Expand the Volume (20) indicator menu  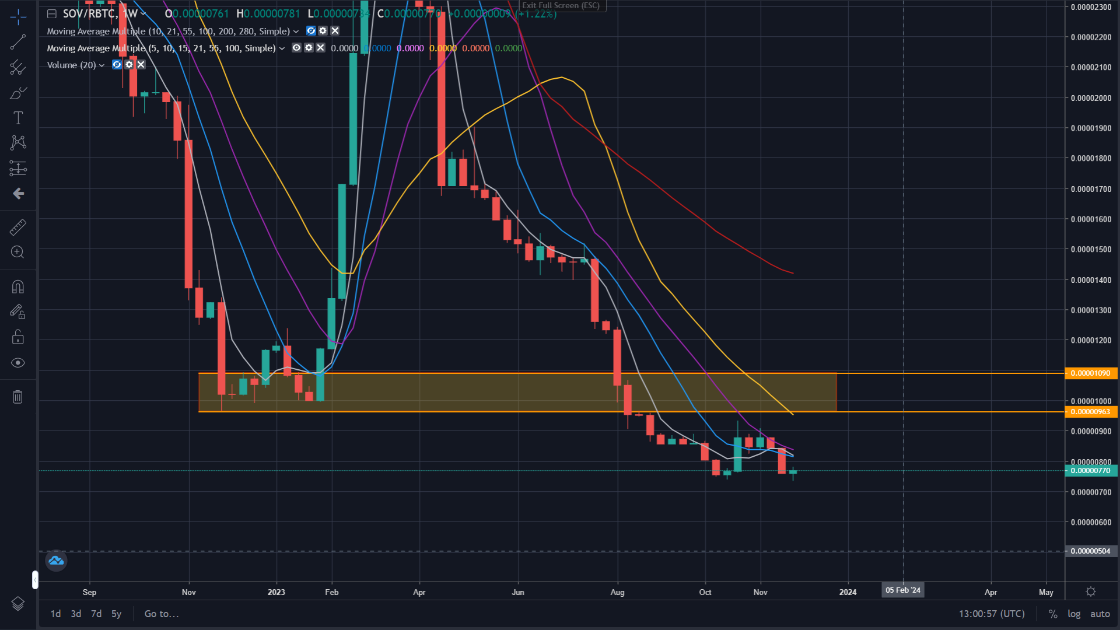[x=101, y=65]
